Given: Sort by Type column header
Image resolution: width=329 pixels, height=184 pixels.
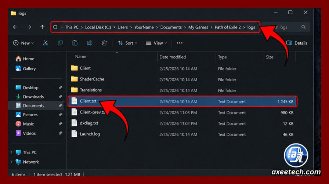Looking at the screenshot, I should [x=222, y=57].
